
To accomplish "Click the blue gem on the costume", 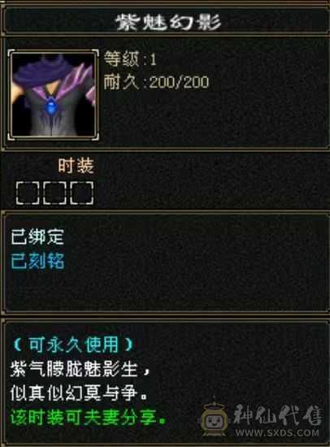I will click(x=51, y=106).
